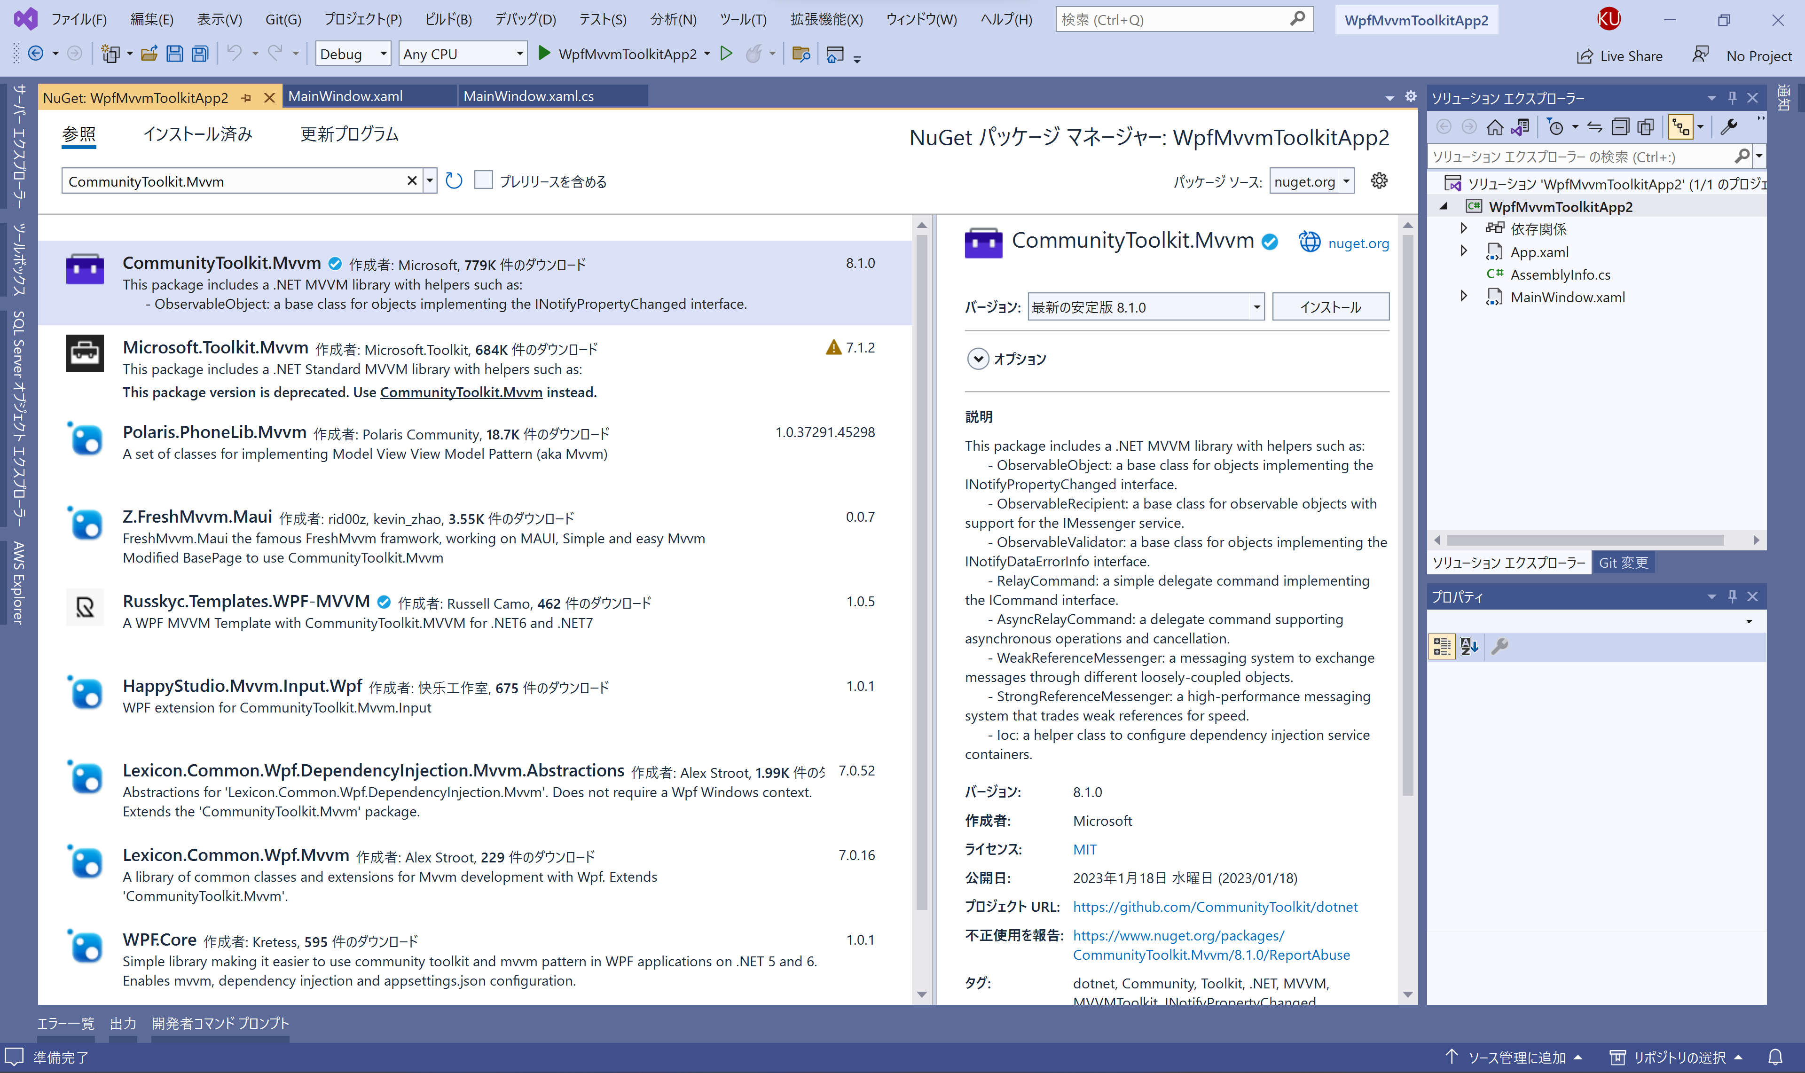Viewport: 1805px width, 1073px height.
Task: Expand the App.xaml tree node
Action: point(1464,251)
